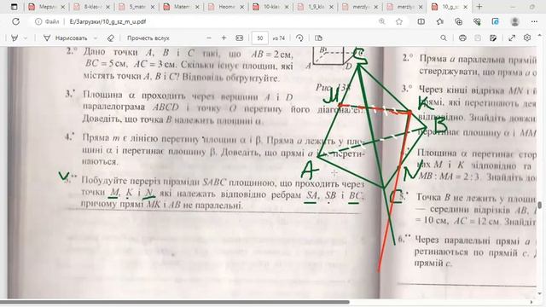546x307 pixels.
Task: Toggle fit to width view
Action: (240, 38)
